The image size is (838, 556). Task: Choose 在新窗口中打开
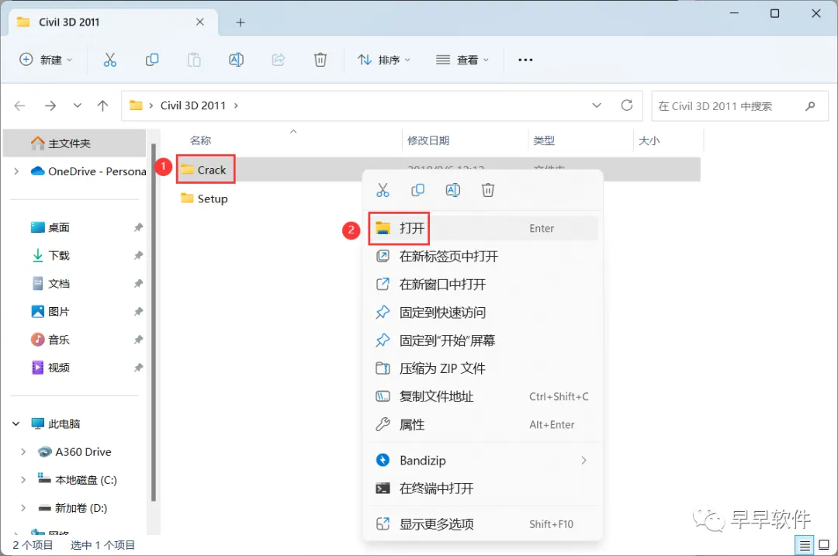click(483, 284)
